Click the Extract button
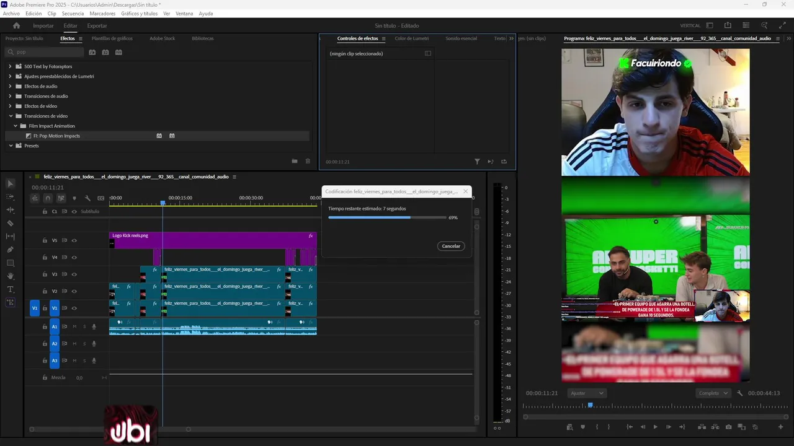The height and width of the screenshot is (446, 794). tap(715, 427)
